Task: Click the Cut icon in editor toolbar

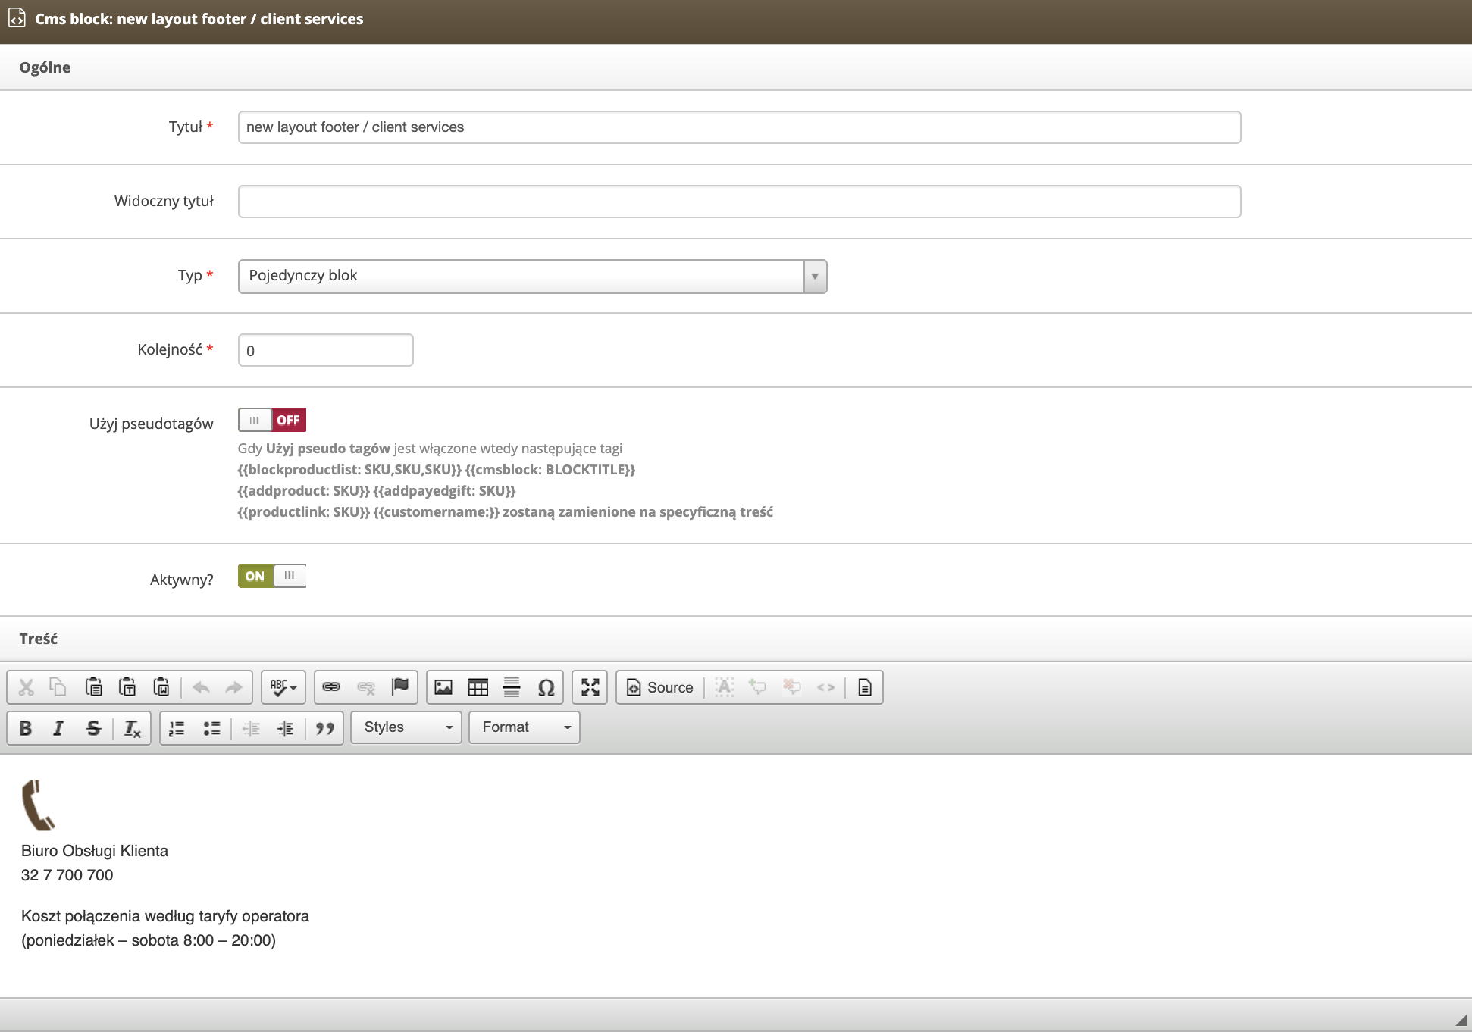Action: (x=27, y=687)
